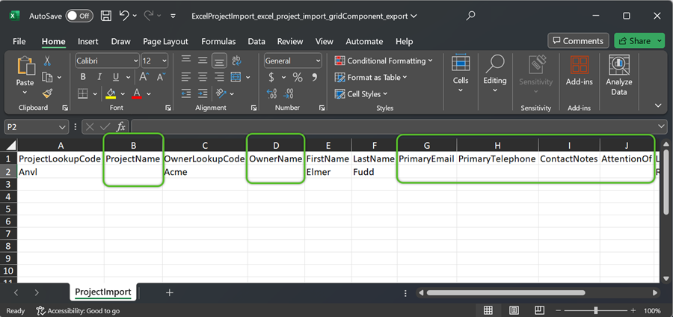Align text left in cell
673x317 pixels.
(x=186, y=77)
